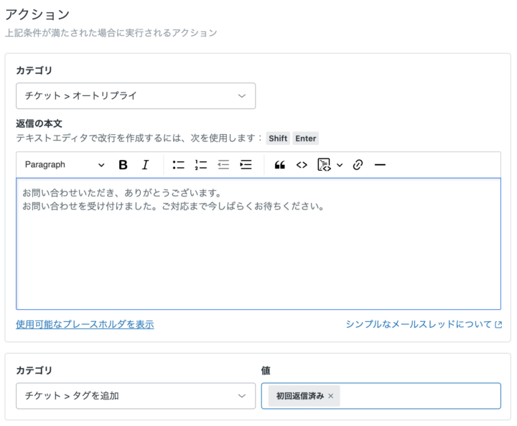Click the empty space in the 値 tag field
Screen dimensions: 517x426
coord(420,396)
